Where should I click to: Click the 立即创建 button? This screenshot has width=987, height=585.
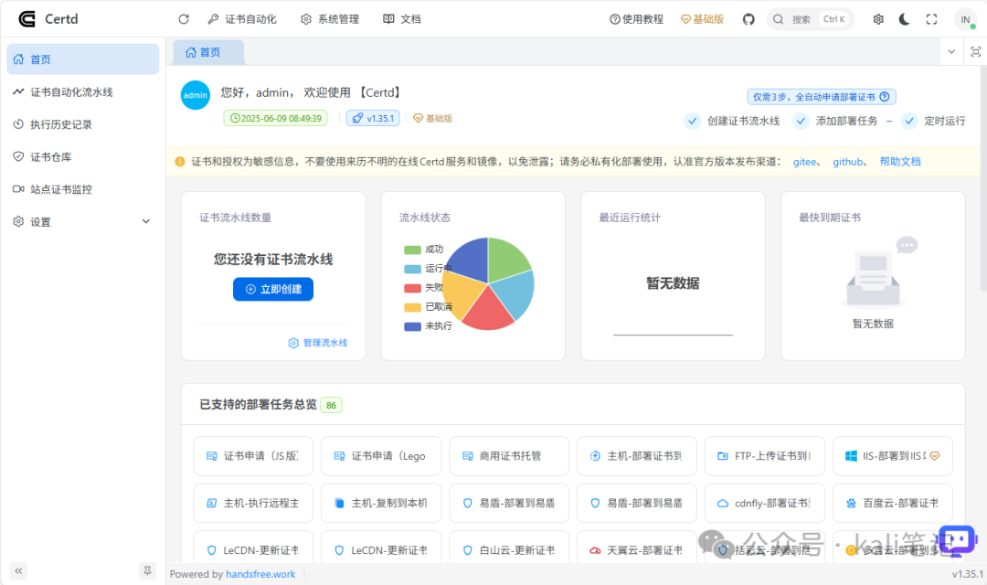click(x=273, y=289)
